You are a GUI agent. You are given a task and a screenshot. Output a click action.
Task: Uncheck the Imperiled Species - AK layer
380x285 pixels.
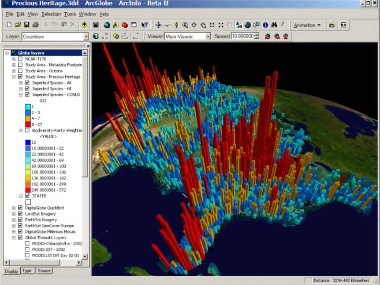27,83
